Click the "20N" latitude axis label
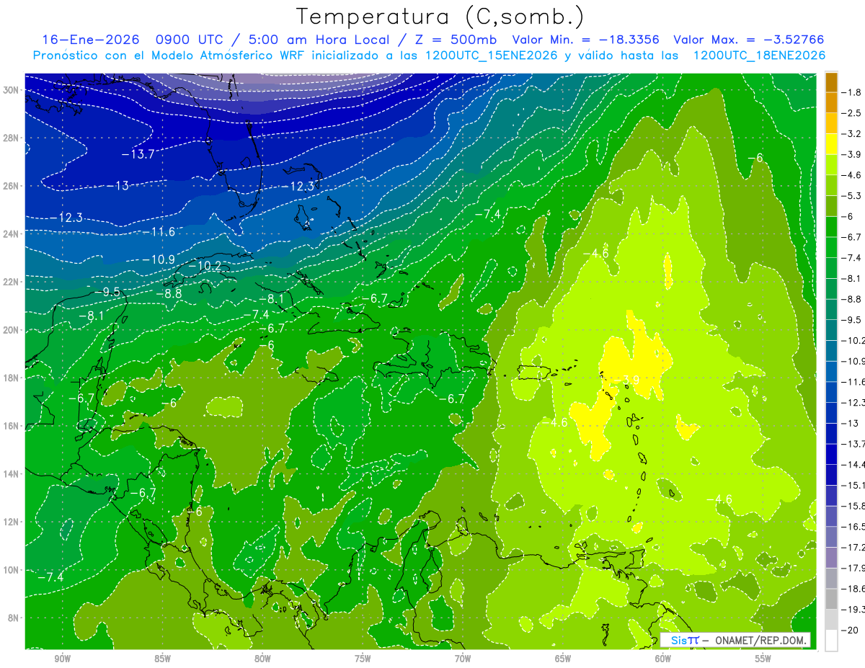This screenshot has width=865, height=668. point(11,329)
